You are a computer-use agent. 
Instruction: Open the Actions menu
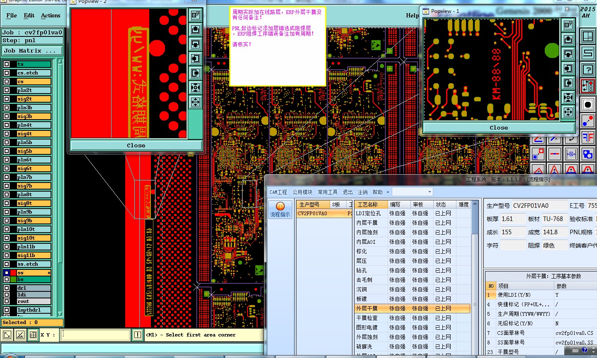pyautogui.click(x=51, y=15)
